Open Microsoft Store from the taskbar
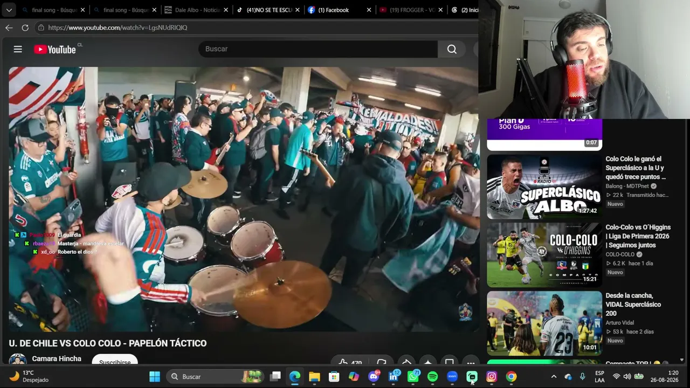The width and height of the screenshot is (690, 388). coord(334,377)
